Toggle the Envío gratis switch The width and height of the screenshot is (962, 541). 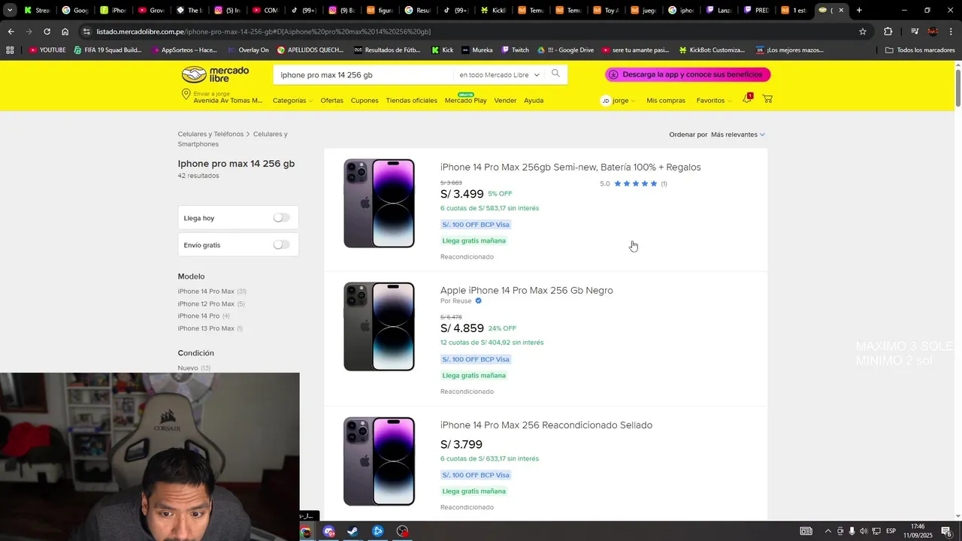pos(281,245)
